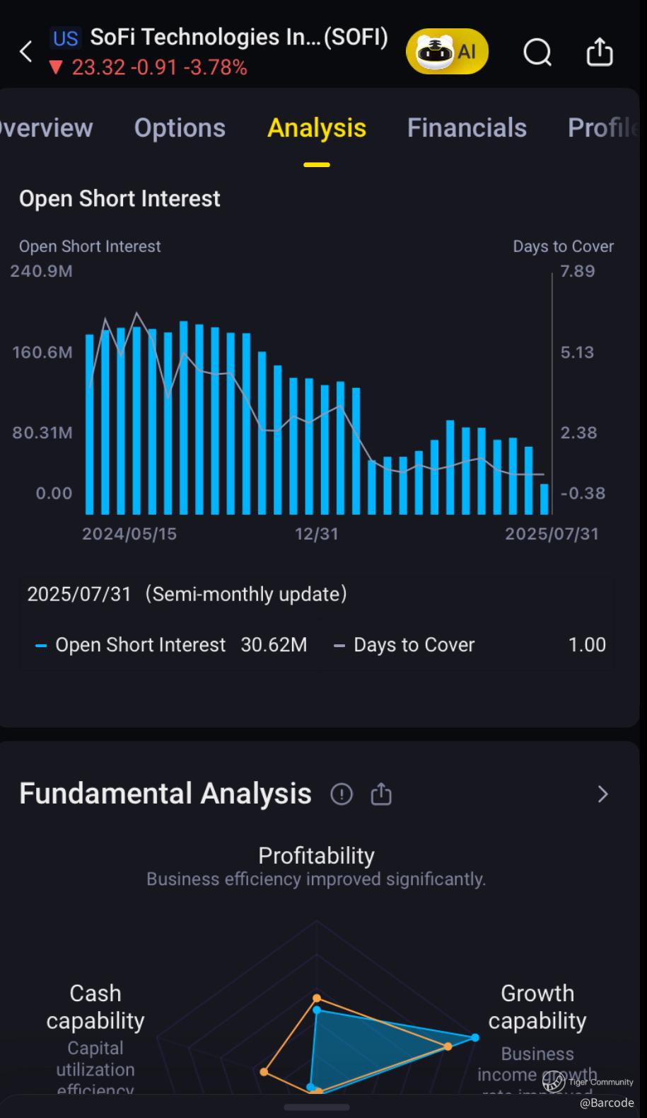Tap the share icon in header
Image resolution: width=647 pixels, height=1118 pixels.
(600, 52)
